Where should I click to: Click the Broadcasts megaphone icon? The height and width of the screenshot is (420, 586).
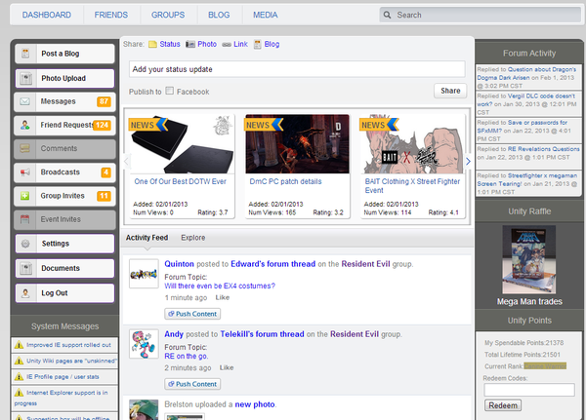(x=25, y=172)
